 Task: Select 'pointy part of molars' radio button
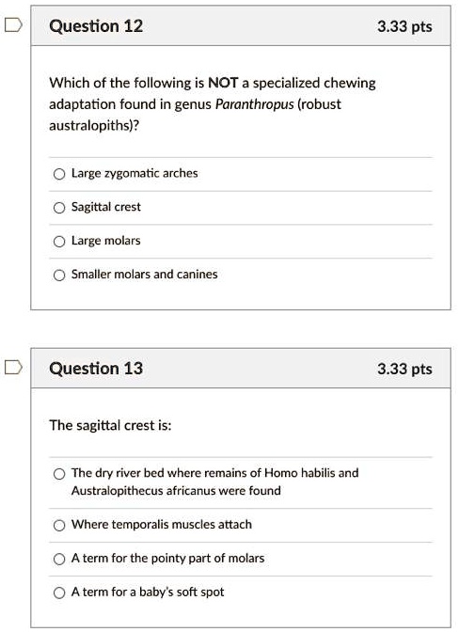(59, 559)
